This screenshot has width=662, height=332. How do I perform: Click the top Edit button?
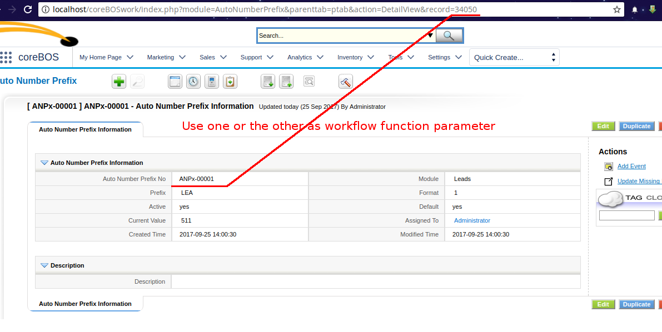pos(603,126)
